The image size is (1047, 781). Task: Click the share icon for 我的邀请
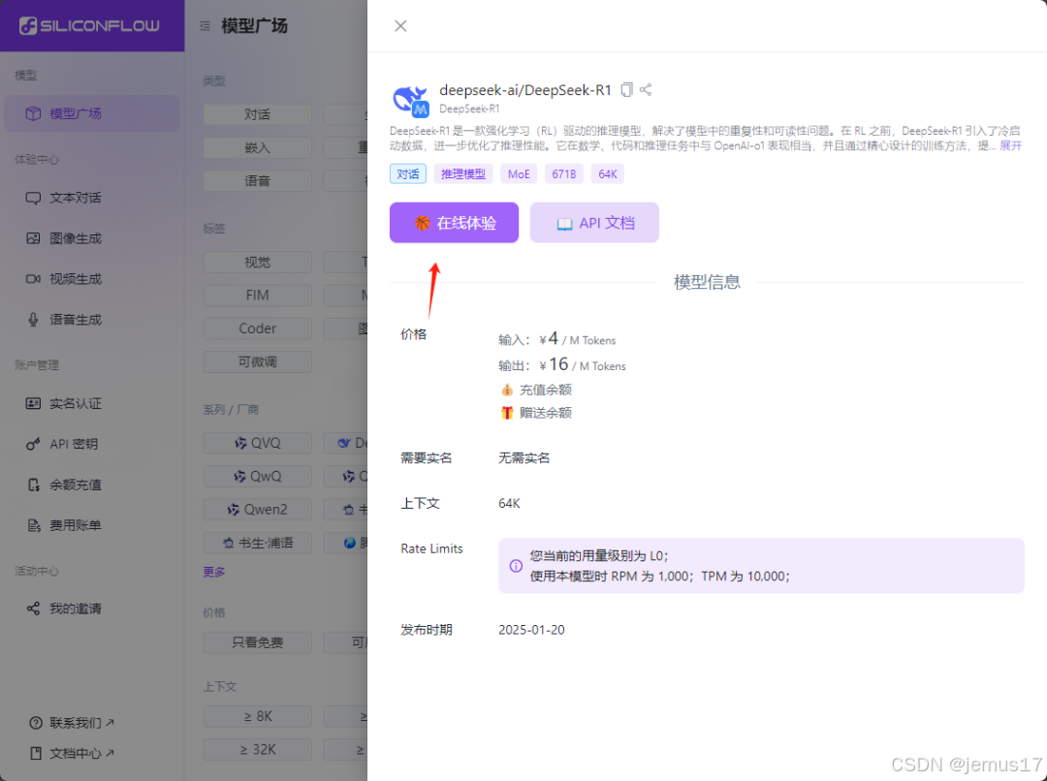click(x=33, y=609)
